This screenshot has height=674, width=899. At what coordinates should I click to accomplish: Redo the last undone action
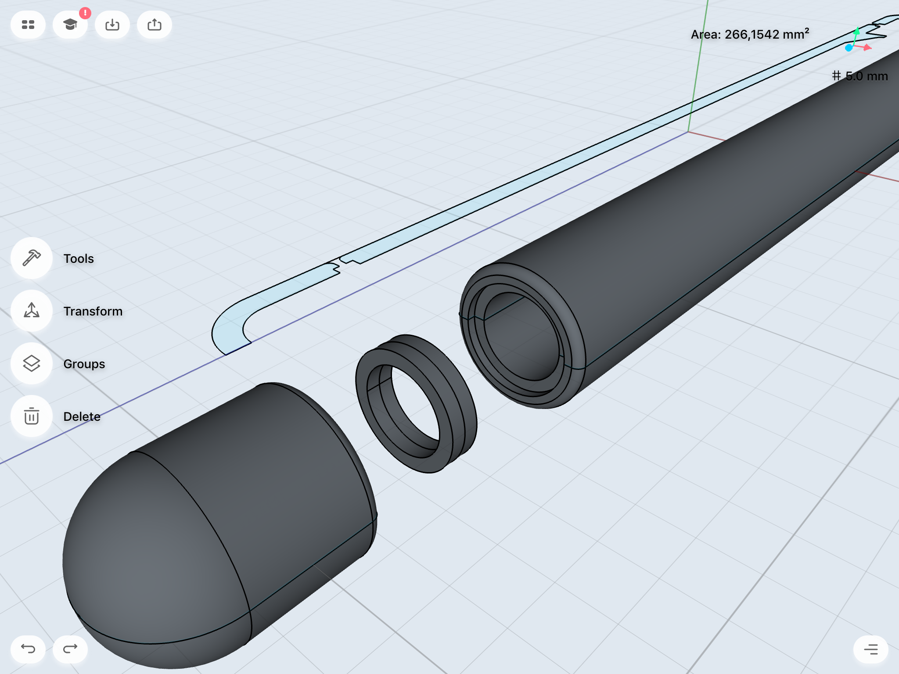point(70,649)
